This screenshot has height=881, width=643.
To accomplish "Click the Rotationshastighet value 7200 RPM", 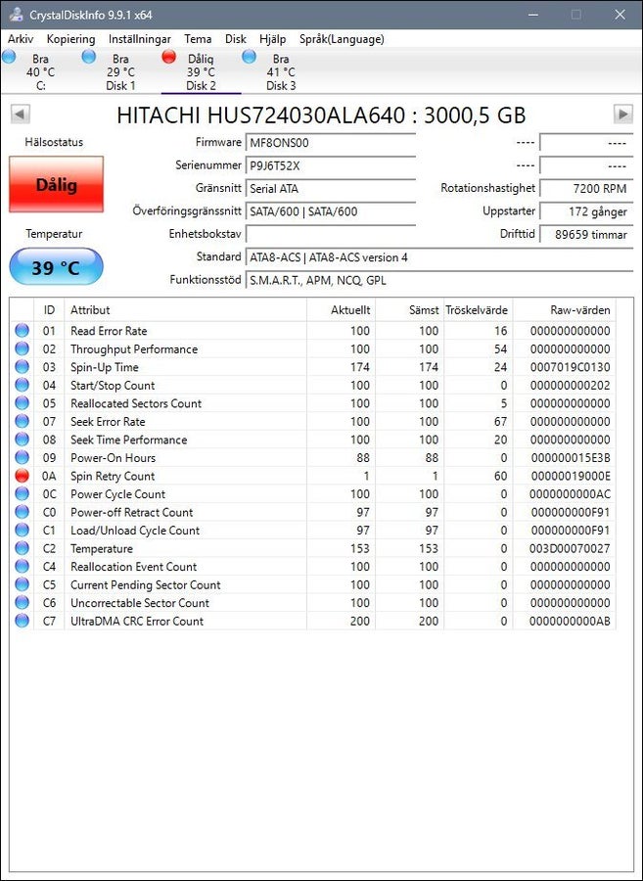I will [585, 188].
